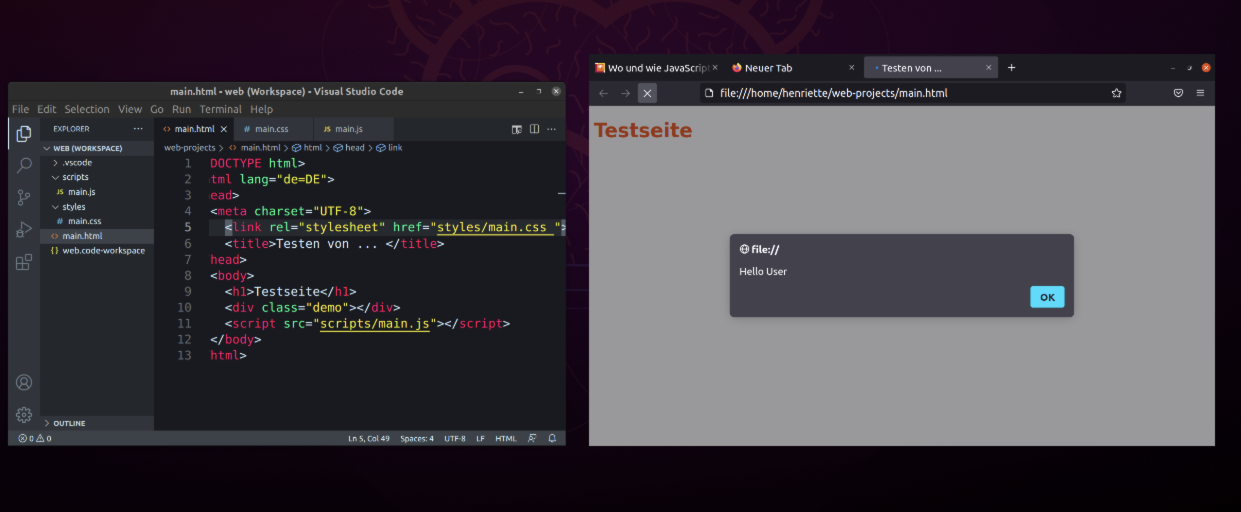
Task: Change end of line sequence LF
Action: pyautogui.click(x=480, y=438)
